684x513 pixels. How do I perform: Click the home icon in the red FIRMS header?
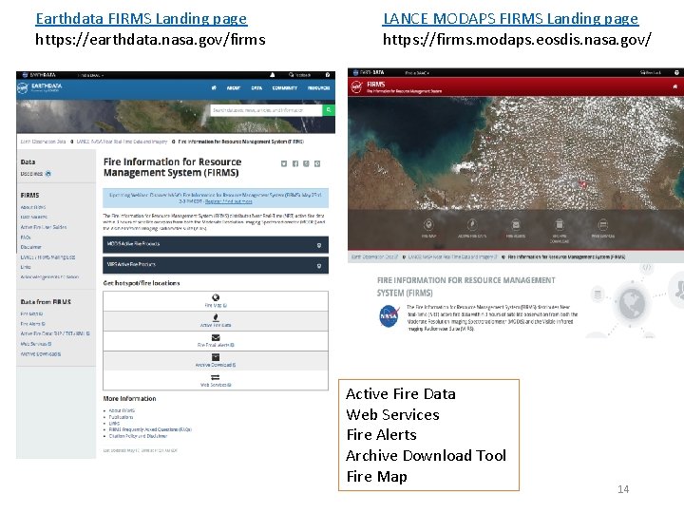[x=675, y=86]
